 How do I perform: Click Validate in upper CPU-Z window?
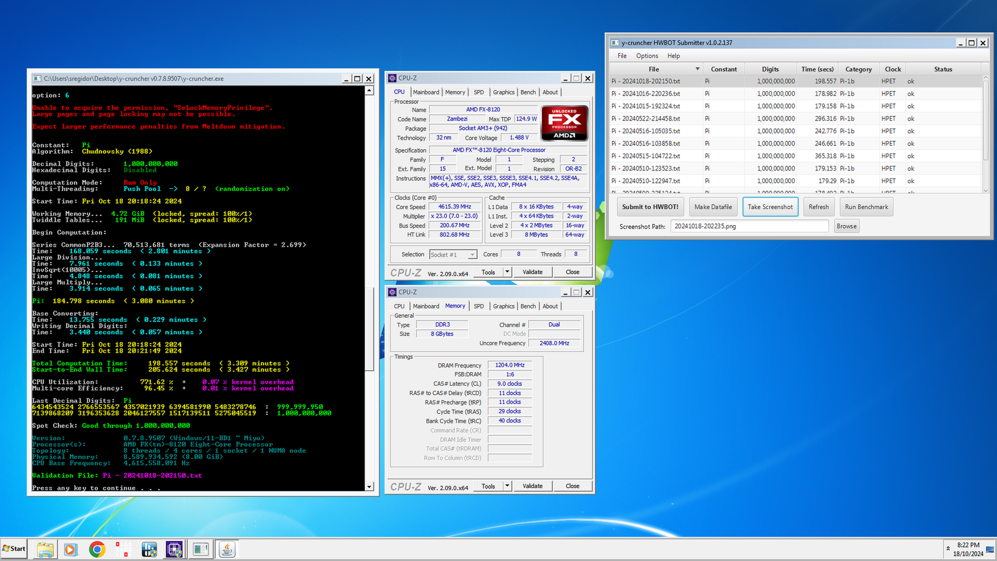point(532,272)
